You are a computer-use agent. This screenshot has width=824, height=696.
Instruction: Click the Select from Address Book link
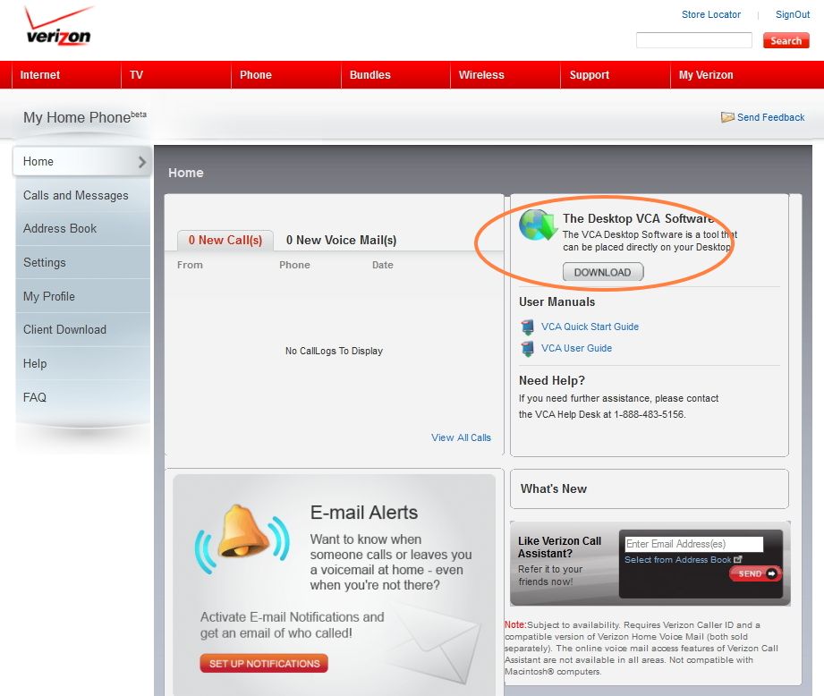(677, 559)
